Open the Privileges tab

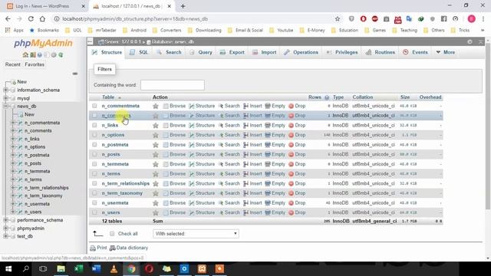pyautogui.click(x=342, y=52)
